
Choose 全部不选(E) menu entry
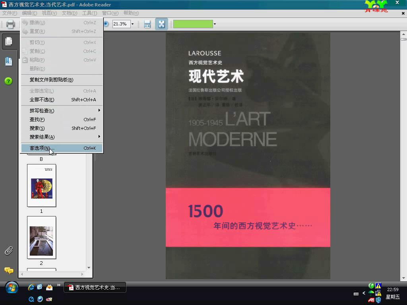click(62, 100)
